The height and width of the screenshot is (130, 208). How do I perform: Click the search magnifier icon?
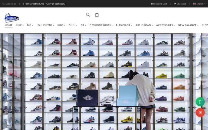[88, 15]
